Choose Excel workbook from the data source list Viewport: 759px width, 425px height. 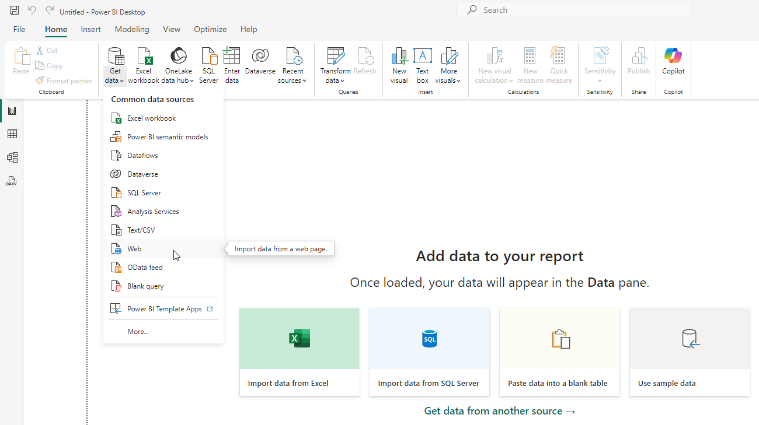(x=163, y=118)
